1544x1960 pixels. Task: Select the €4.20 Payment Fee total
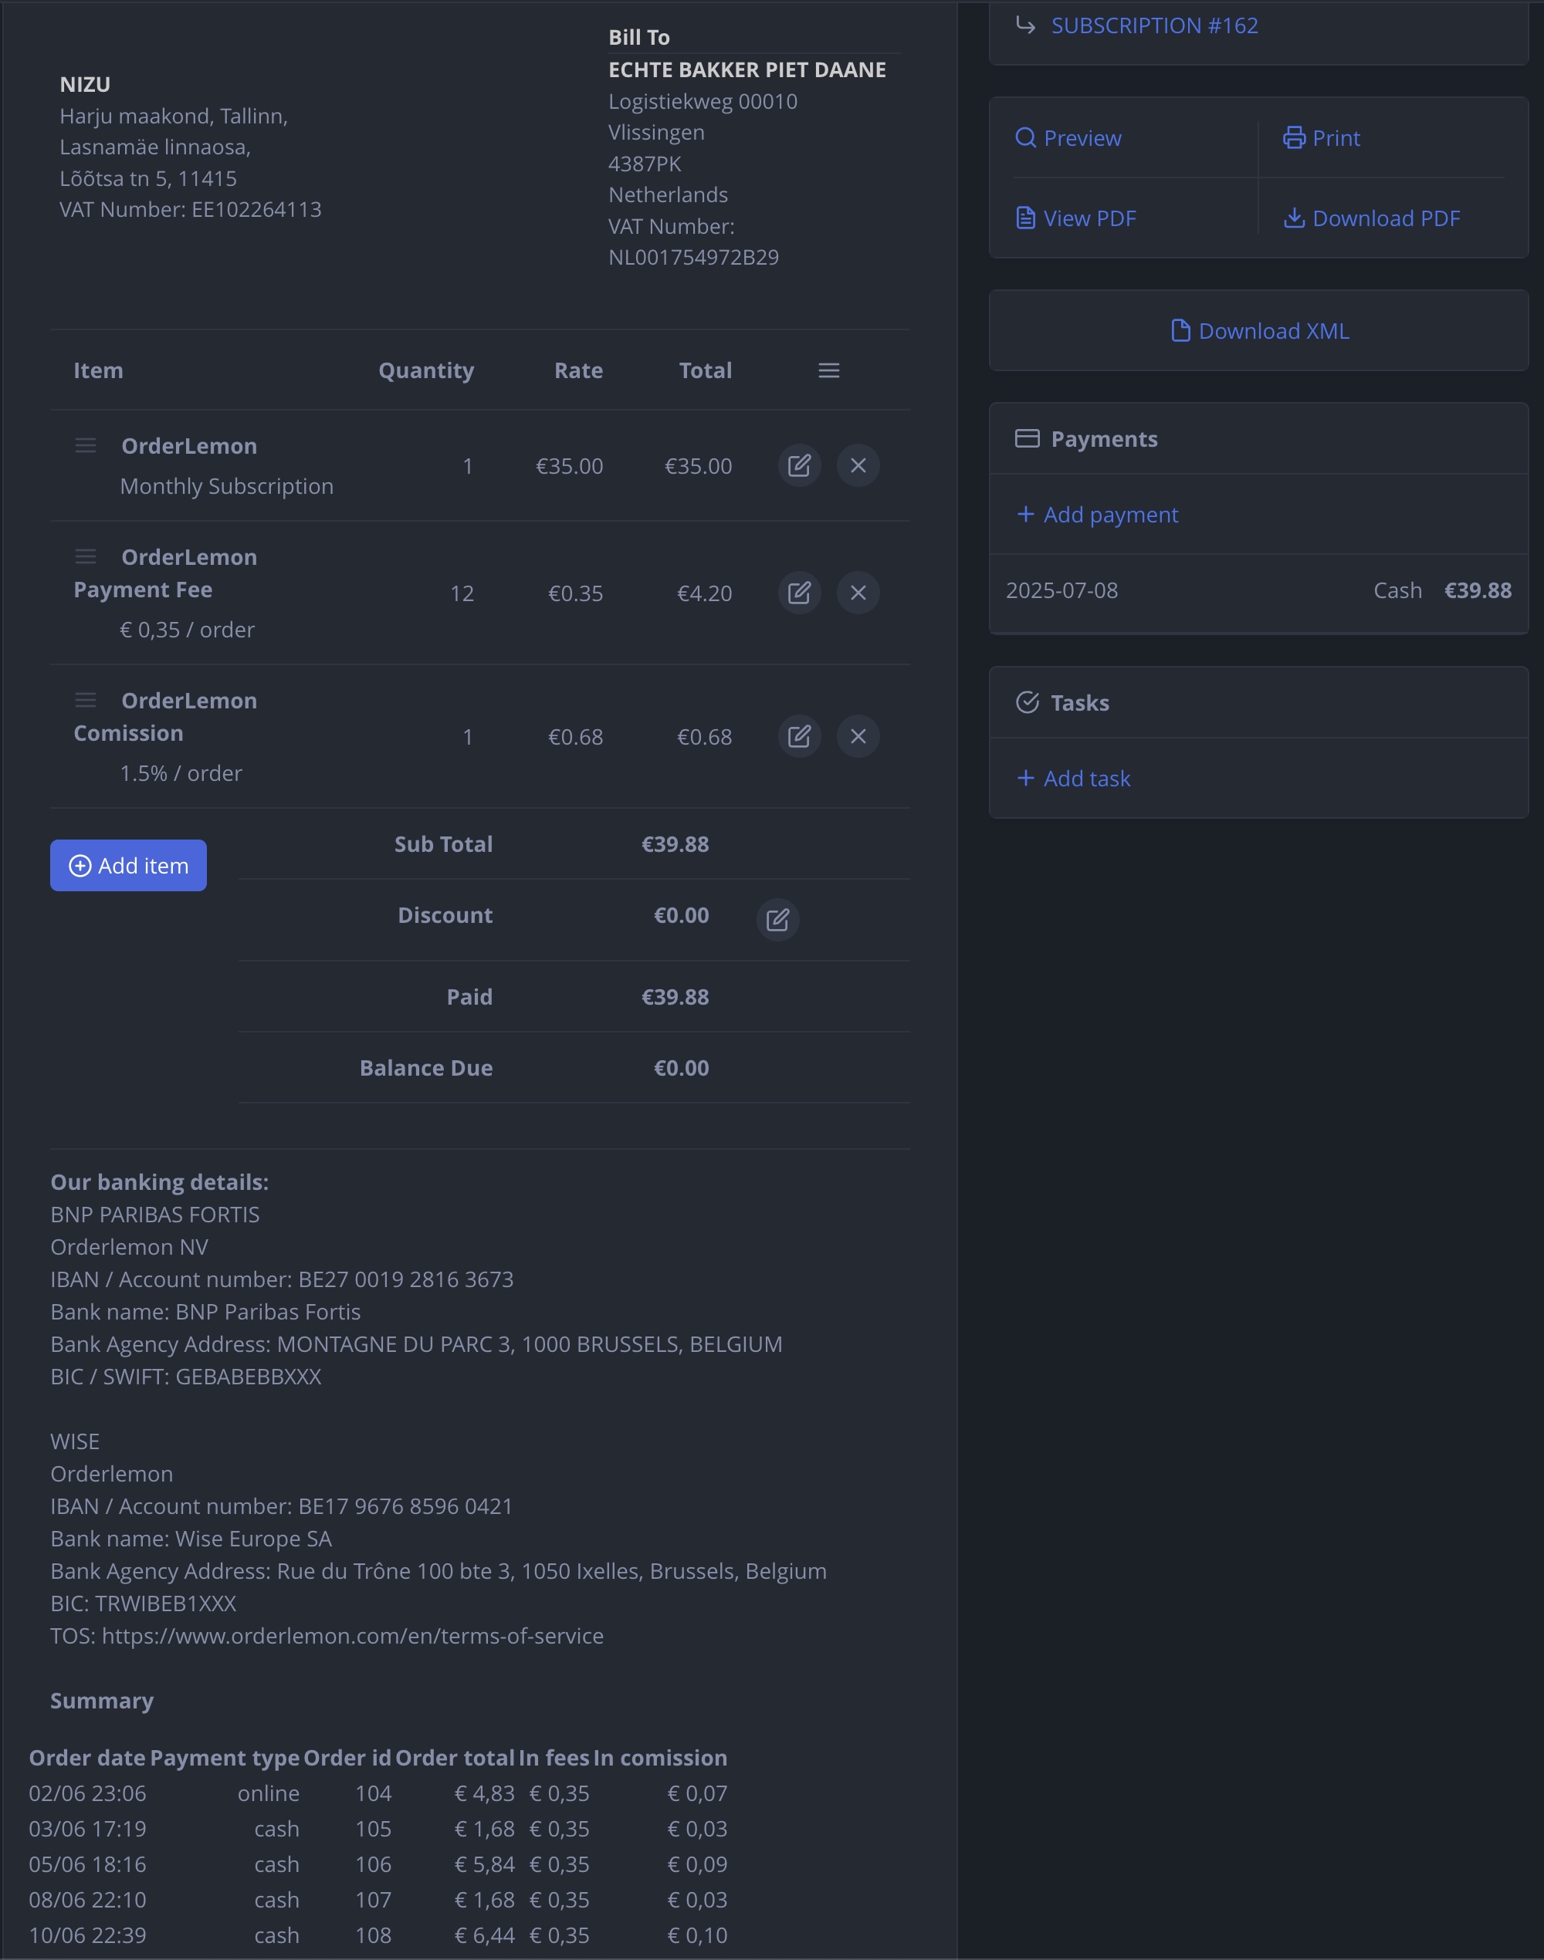(704, 593)
